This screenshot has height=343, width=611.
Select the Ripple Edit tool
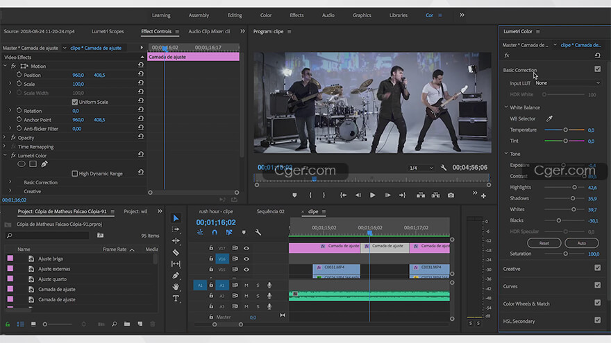(x=176, y=240)
